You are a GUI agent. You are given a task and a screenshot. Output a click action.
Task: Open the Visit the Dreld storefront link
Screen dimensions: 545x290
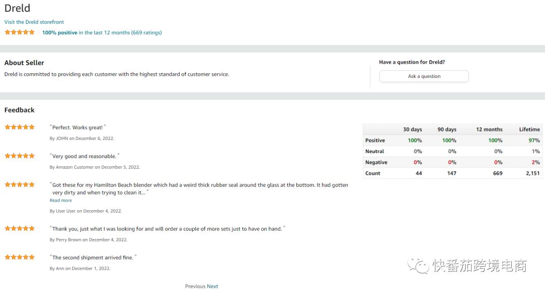click(x=34, y=22)
